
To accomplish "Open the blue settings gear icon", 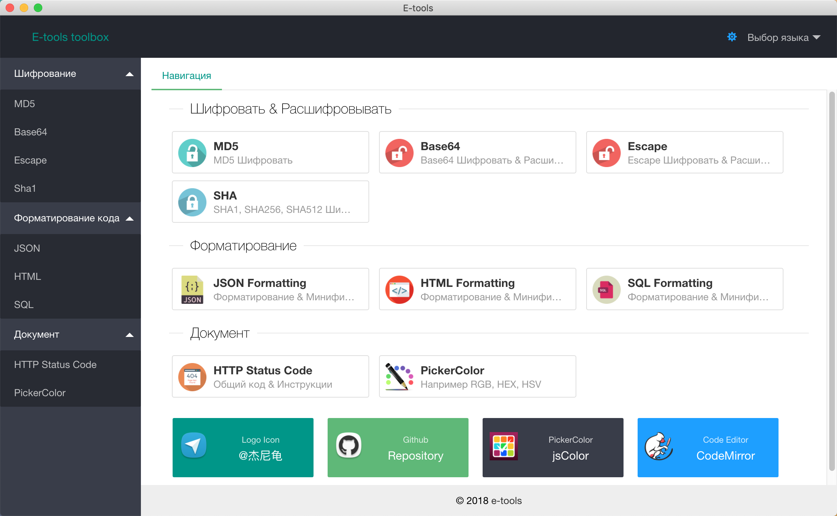I will (732, 37).
